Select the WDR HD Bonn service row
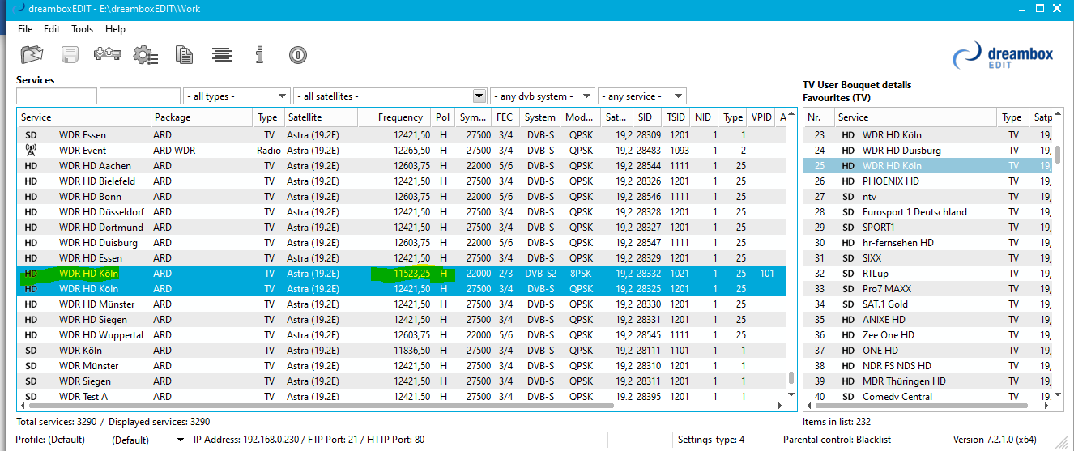1074x451 pixels. (x=402, y=197)
